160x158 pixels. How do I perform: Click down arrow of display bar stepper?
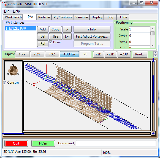[155, 56]
